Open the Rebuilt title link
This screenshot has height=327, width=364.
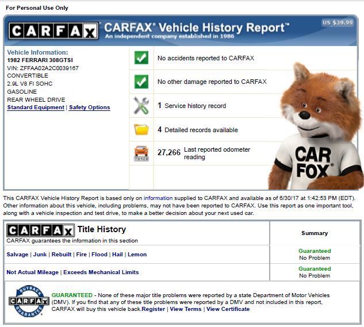click(62, 255)
